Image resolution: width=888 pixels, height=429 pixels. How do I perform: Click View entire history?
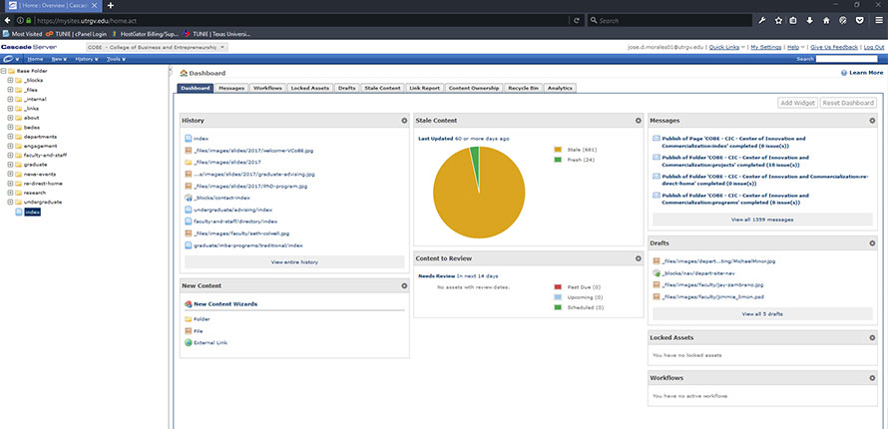coord(294,261)
